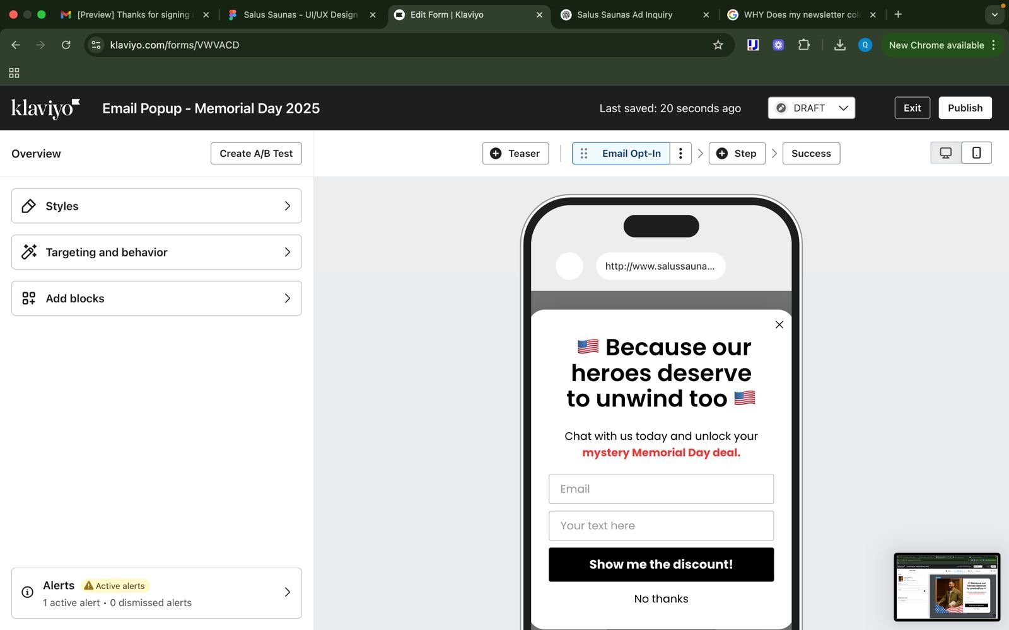Click the Klaviyo logo
This screenshot has height=630, width=1009.
pos(45,108)
